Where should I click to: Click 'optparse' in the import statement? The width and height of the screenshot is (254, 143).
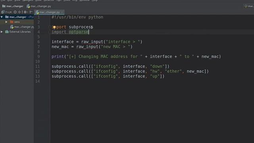pyautogui.click(x=79, y=32)
